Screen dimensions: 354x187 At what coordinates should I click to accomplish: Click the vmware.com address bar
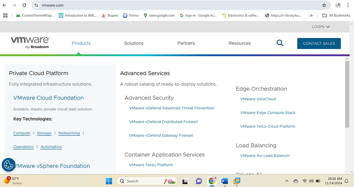181,5
